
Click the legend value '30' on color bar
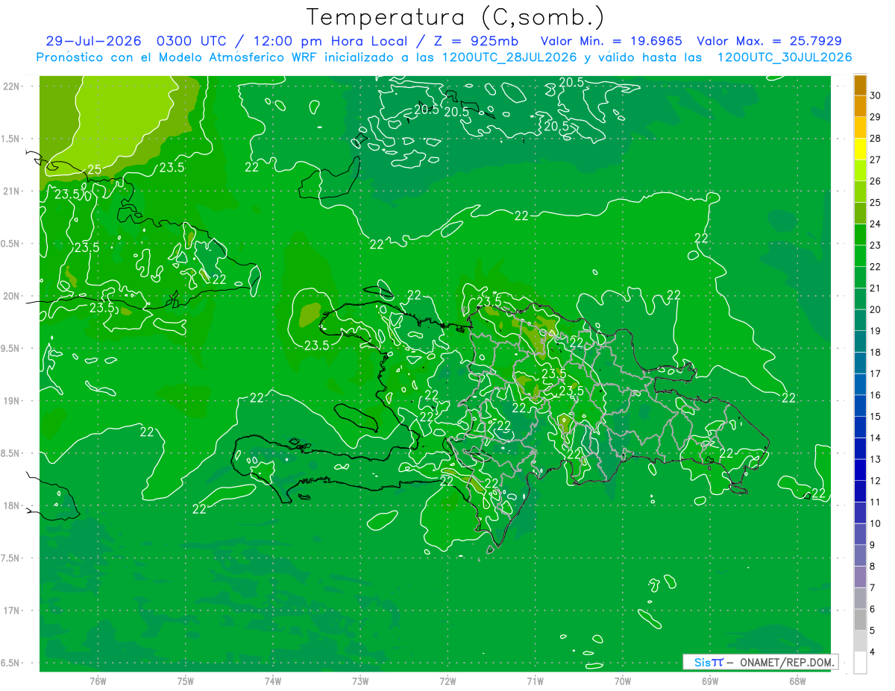click(876, 95)
